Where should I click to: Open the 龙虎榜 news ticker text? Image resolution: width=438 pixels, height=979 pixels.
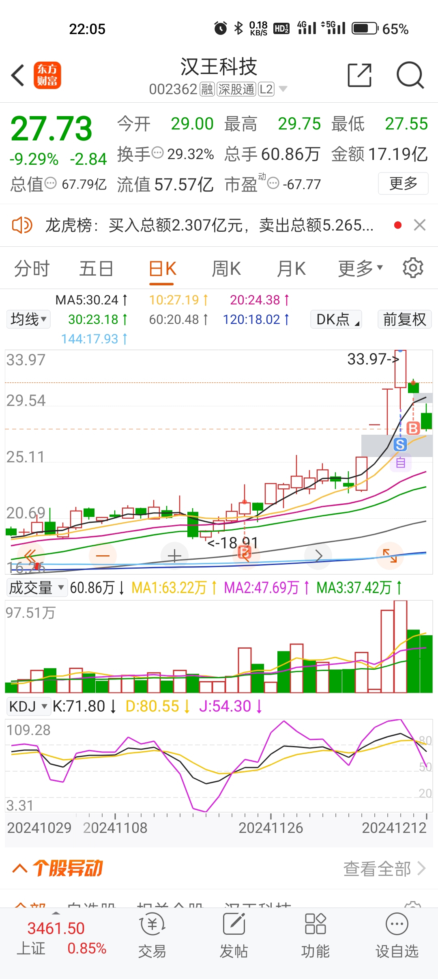coord(209,225)
